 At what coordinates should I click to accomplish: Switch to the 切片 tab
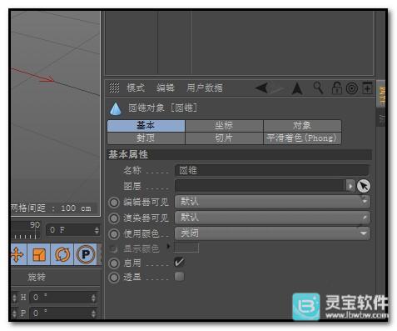[224, 138]
